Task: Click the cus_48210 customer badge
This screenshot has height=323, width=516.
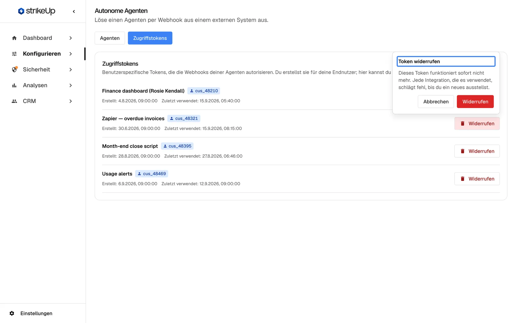Action: 204,91
